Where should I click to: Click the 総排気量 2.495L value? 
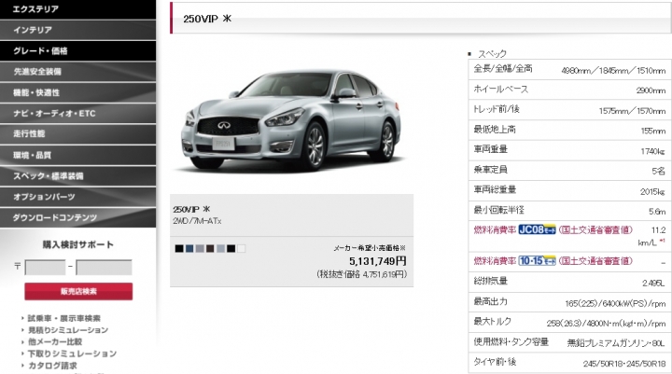click(x=653, y=283)
